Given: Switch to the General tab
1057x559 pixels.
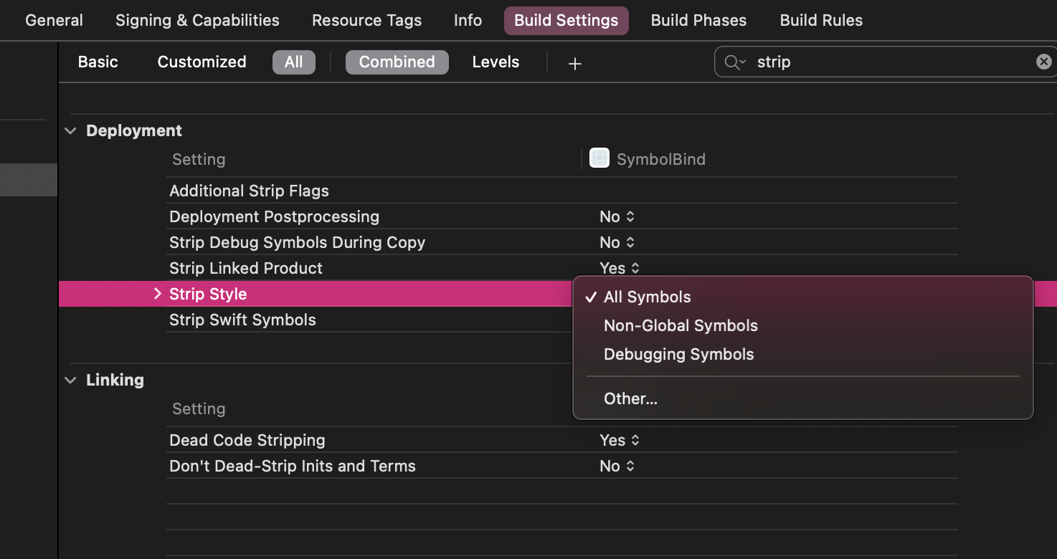Looking at the screenshot, I should coord(54,20).
